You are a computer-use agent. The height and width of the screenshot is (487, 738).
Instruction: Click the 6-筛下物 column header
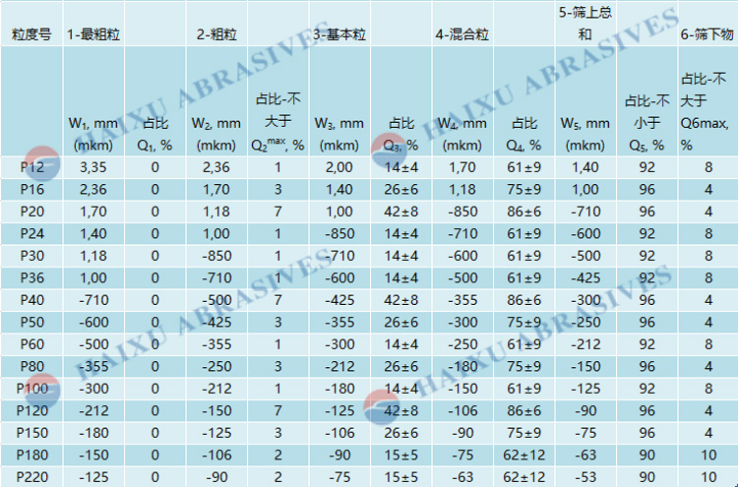[x=707, y=33]
